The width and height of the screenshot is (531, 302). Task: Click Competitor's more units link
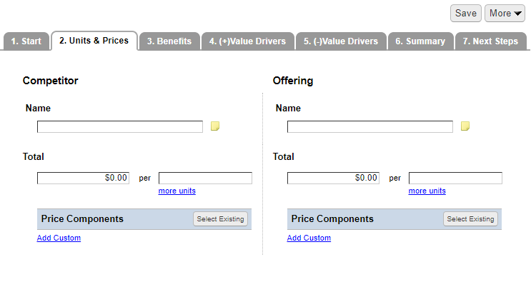(177, 191)
